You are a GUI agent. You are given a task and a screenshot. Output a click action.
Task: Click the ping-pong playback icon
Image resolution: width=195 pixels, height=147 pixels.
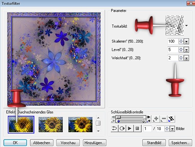click(114, 129)
